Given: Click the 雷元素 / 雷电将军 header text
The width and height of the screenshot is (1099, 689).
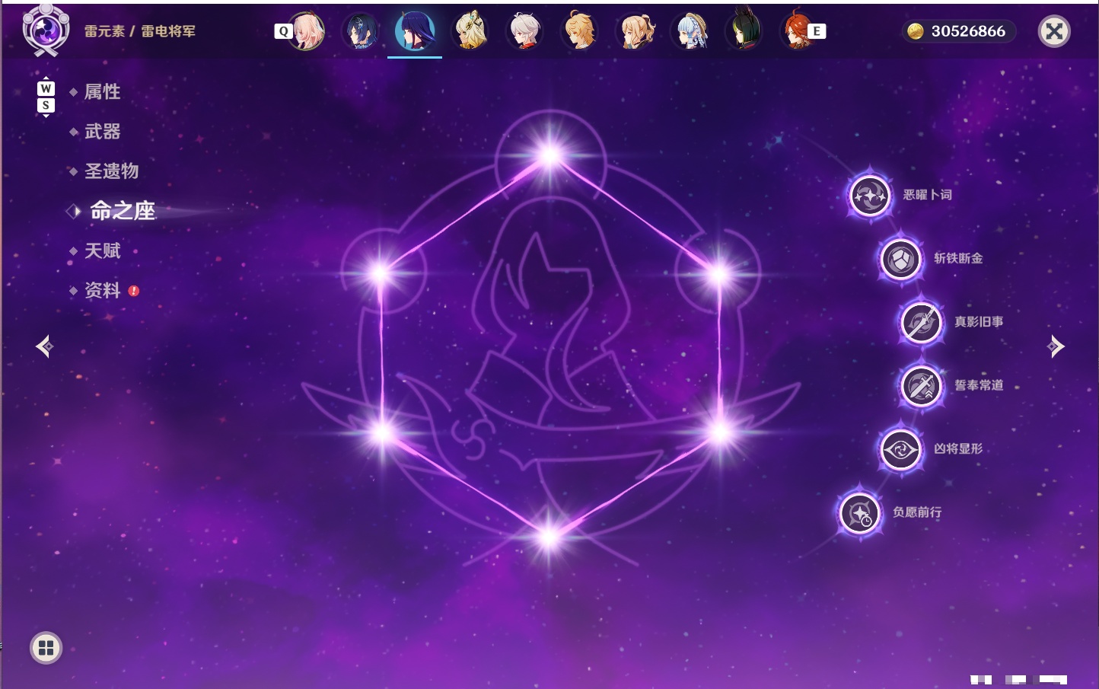Looking at the screenshot, I should [x=140, y=31].
